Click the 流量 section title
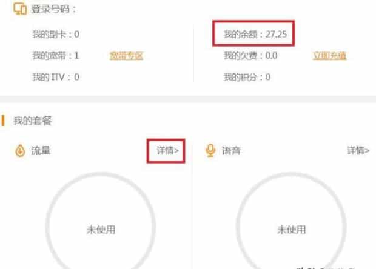Image resolution: width=376 pixels, height=269 pixels. click(41, 151)
